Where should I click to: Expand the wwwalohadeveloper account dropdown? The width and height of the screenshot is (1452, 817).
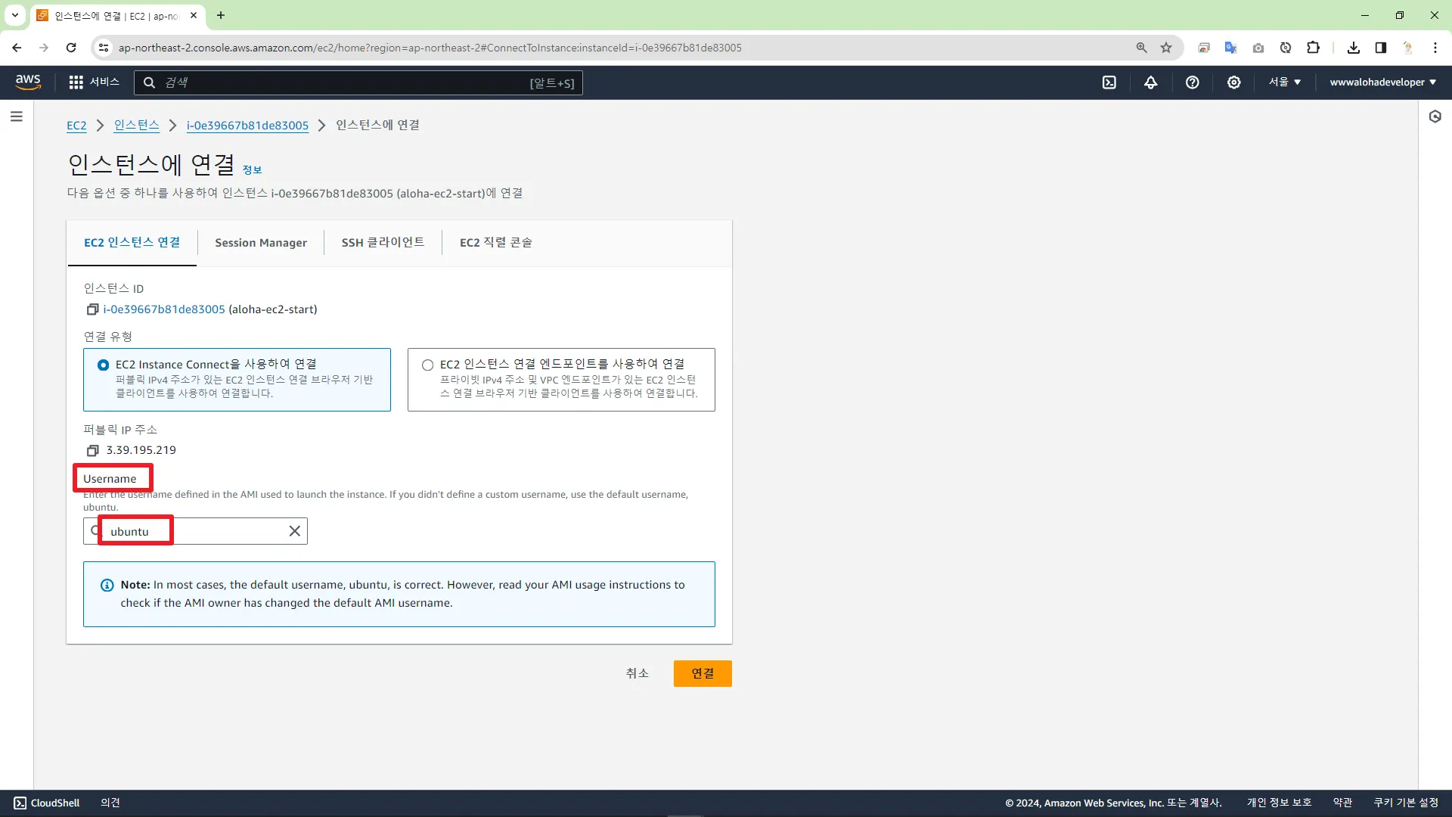(1382, 82)
